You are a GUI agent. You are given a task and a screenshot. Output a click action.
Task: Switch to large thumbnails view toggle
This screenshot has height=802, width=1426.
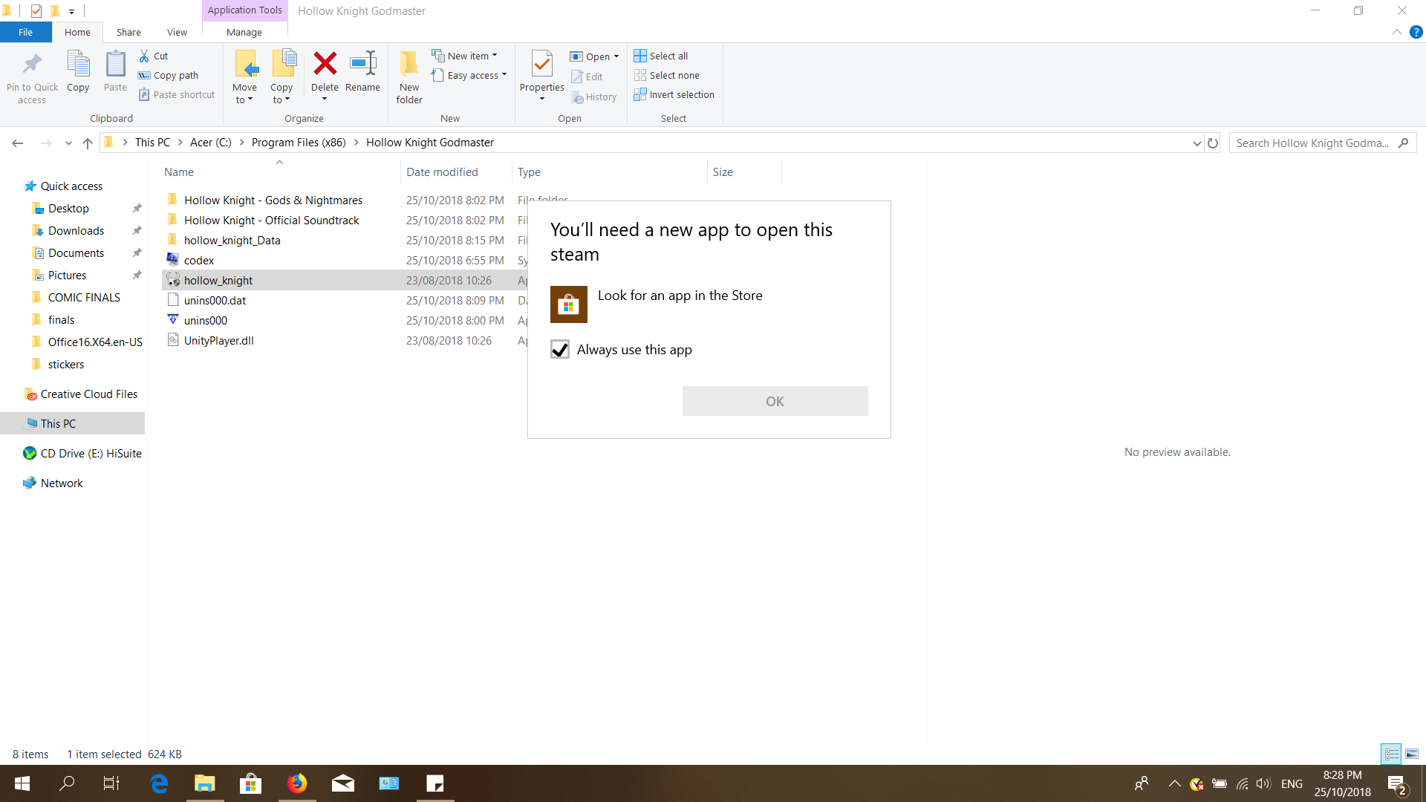coord(1412,754)
